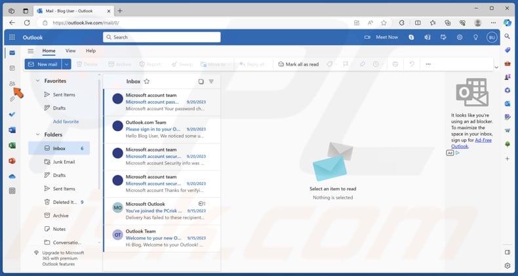Image resolution: width=518 pixels, height=276 pixels.
Task: Switch to the Home ribbon tab
Action: coord(49,51)
